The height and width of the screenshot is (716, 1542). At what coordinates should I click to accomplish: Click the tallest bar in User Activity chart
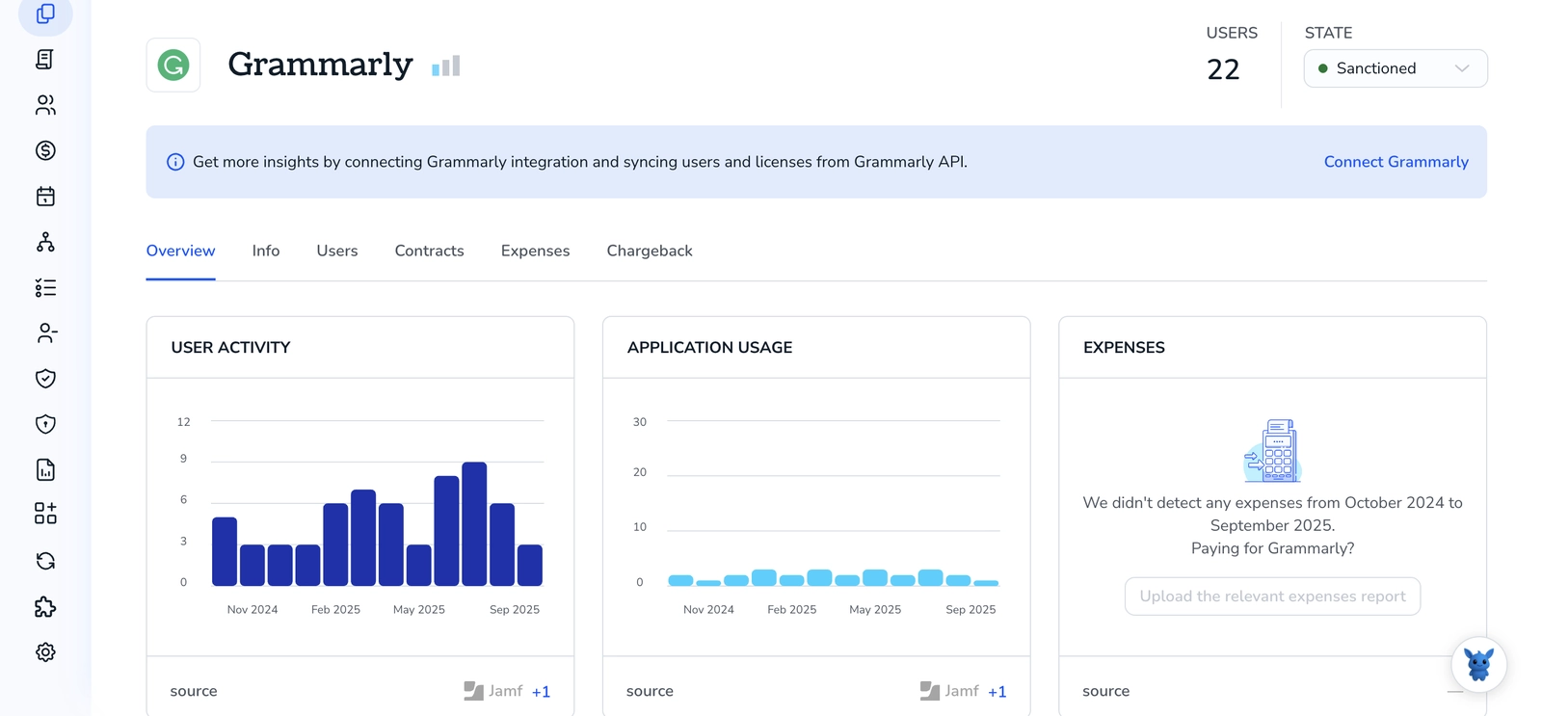[x=474, y=524]
